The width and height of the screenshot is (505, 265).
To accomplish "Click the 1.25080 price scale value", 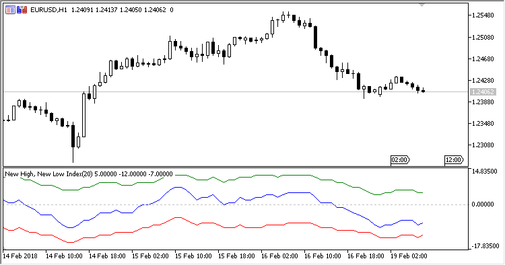I will (483, 38).
